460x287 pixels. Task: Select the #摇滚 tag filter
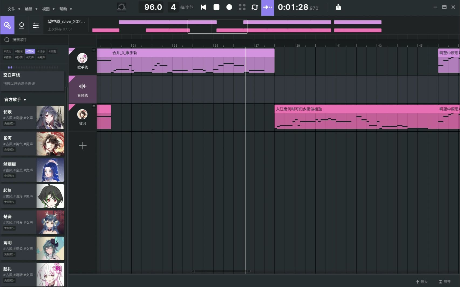point(19,51)
